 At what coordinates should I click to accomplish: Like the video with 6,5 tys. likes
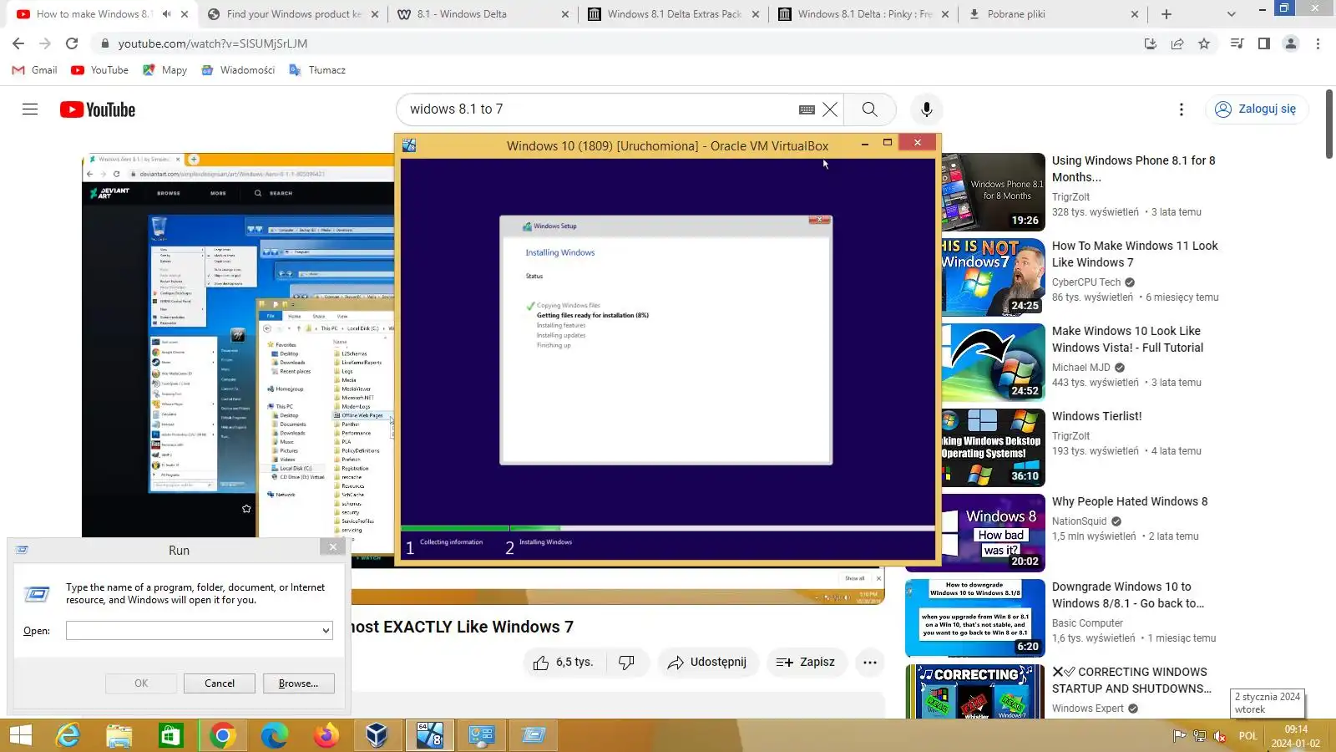click(x=563, y=663)
